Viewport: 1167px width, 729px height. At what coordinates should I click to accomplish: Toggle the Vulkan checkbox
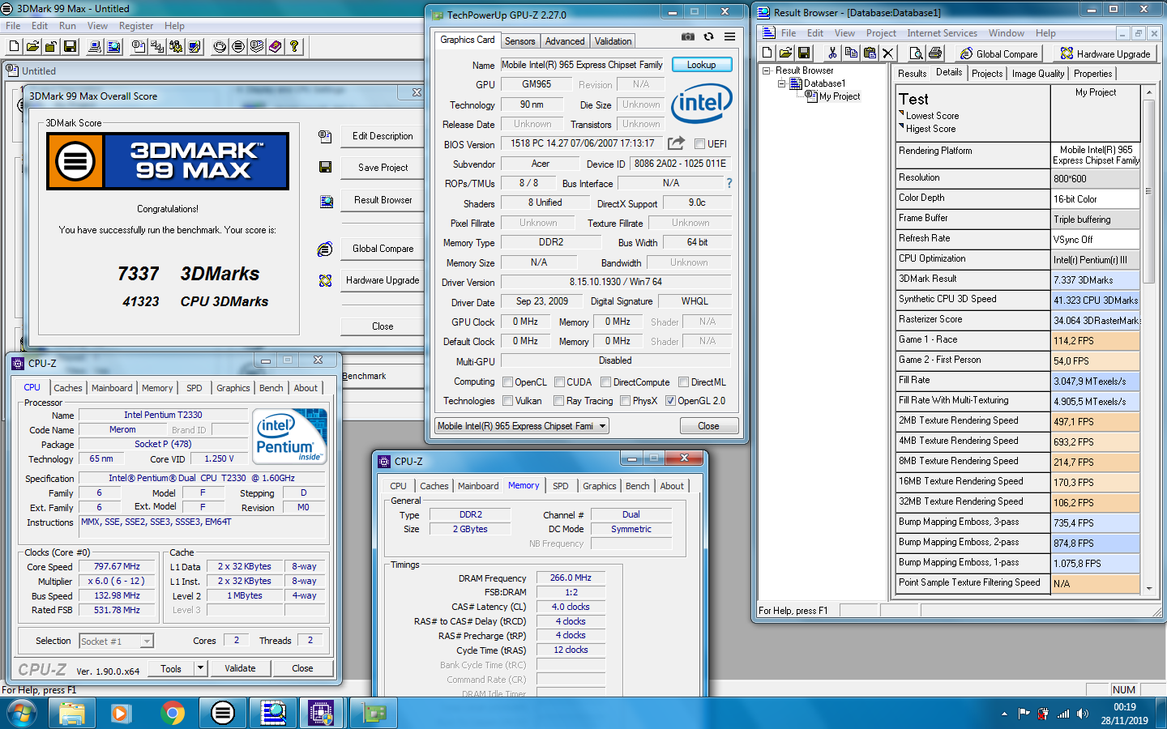(x=507, y=401)
